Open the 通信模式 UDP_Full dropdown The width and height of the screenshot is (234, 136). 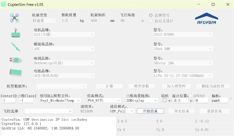122,111
